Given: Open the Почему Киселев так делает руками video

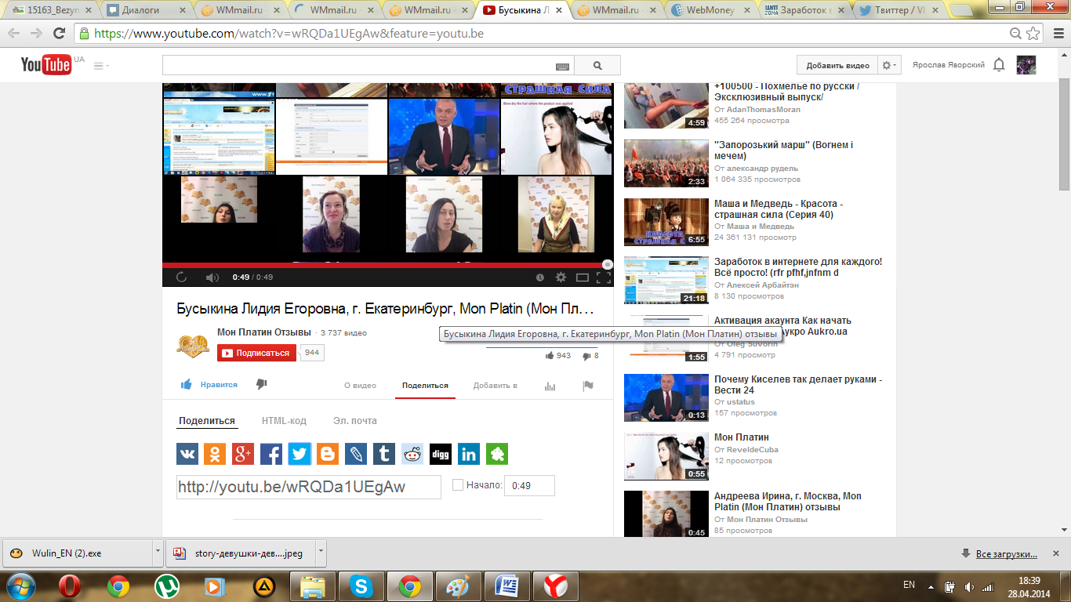Looking at the screenshot, I should point(798,385).
